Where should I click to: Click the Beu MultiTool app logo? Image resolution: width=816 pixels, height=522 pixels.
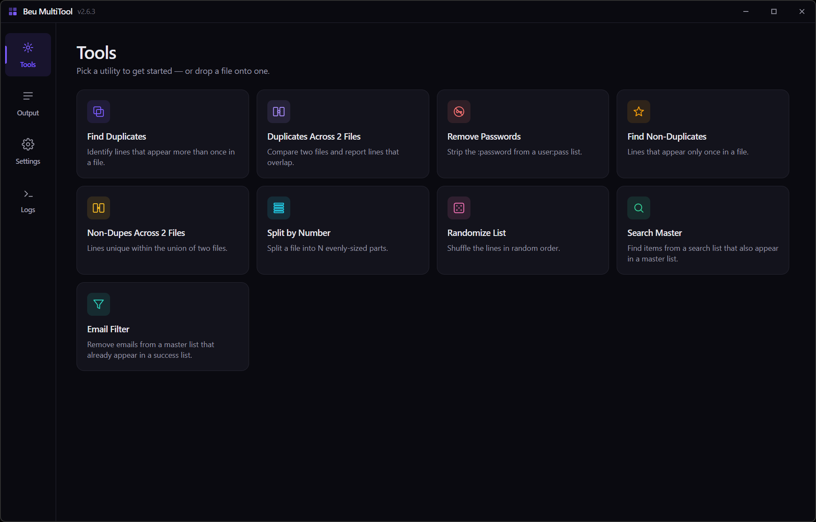13,11
